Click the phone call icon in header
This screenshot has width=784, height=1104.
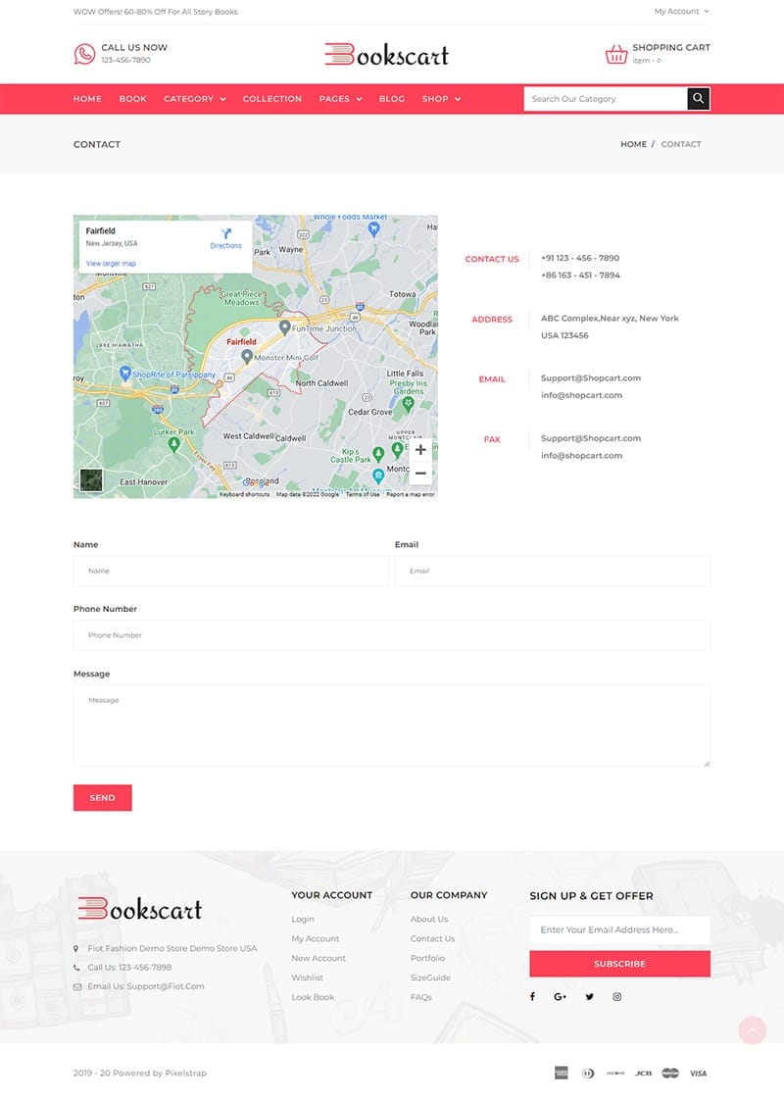pos(84,54)
